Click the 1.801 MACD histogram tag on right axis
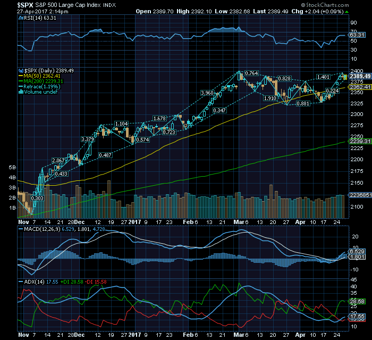Screen dimensions: 372x340 357,256
